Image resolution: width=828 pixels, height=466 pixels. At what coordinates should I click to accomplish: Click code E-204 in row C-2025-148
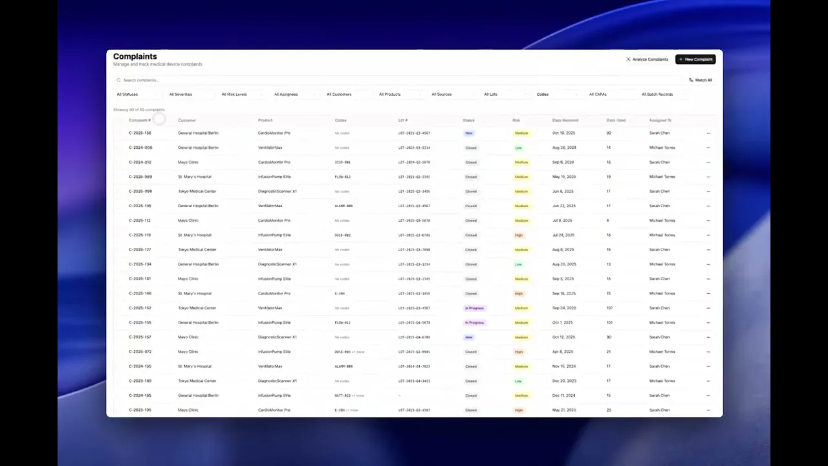point(340,293)
